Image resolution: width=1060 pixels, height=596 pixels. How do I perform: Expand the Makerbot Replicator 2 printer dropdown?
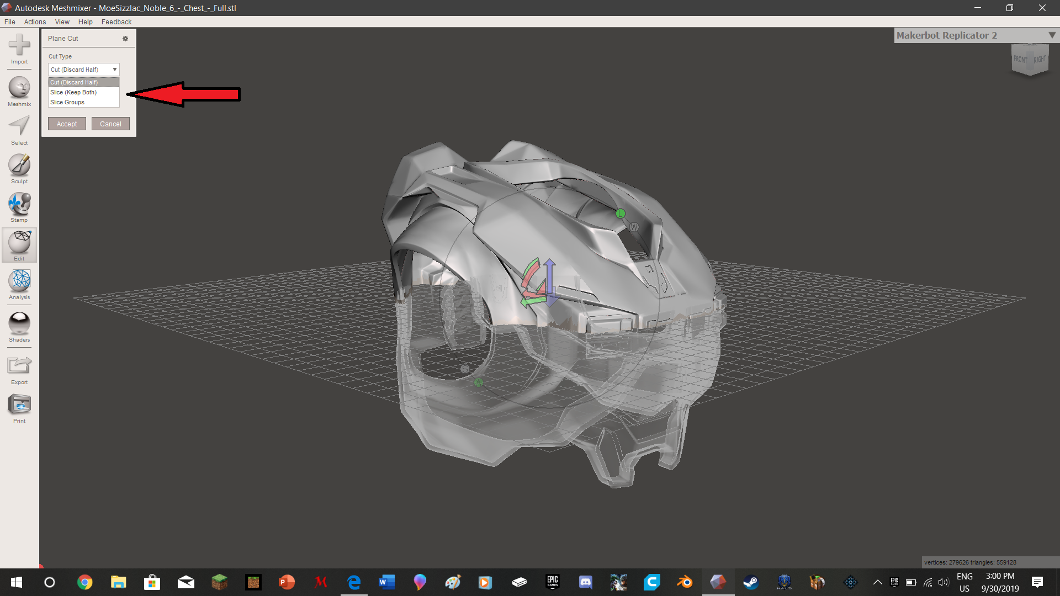pos(1052,35)
